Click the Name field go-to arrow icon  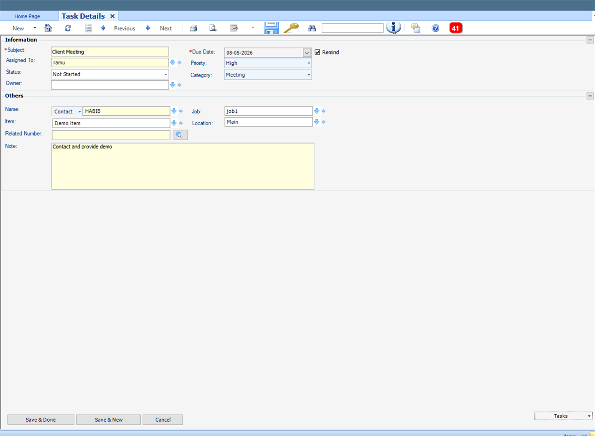(181, 111)
